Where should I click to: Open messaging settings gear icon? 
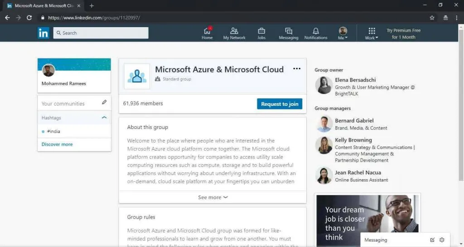442,240
